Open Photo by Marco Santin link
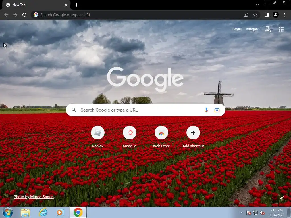The height and width of the screenshot is (218, 291). [x=34, y=197]
